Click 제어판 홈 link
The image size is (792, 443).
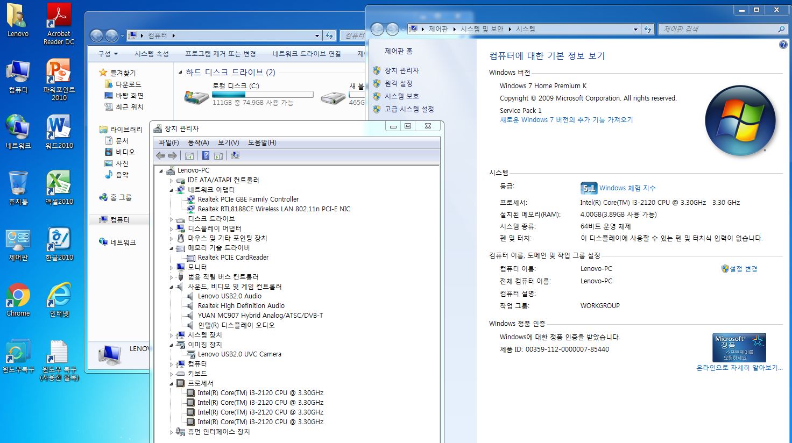[x=399, y=51]
